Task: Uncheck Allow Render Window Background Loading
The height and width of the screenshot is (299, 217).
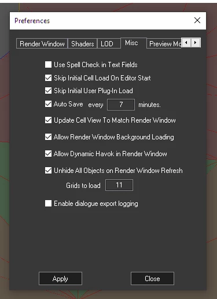Action: (48, 137)
